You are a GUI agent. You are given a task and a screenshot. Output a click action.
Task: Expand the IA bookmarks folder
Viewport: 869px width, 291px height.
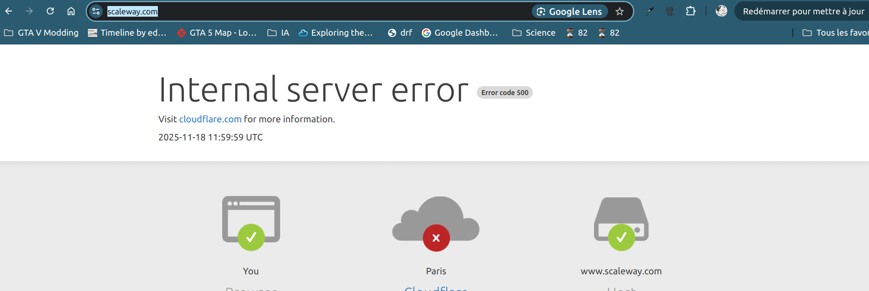tap(279, 33)
